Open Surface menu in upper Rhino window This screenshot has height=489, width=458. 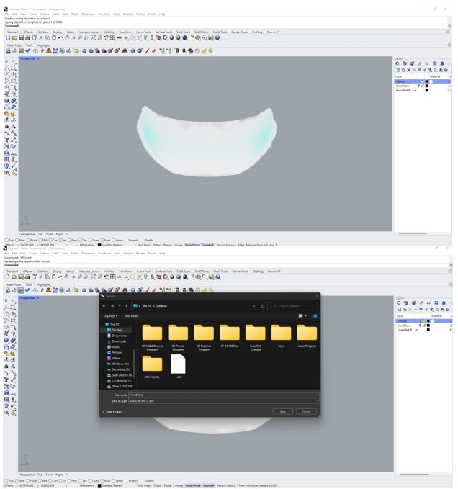(x=44, y=14)
